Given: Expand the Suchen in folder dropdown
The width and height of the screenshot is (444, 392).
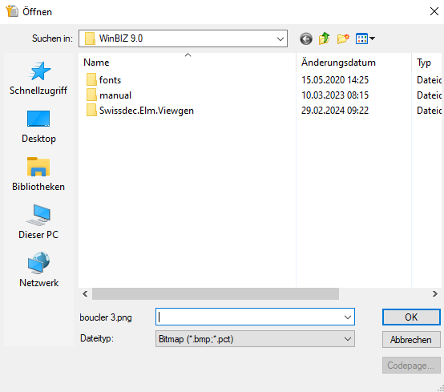Looking at the screenshot, I should pyautogui.click(x=280, y=38).
